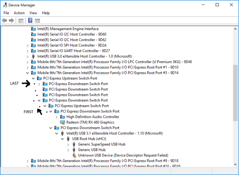This screenshot has width=239, height=175.
Task: Click icon of Serial IO I2C Host Controller 9D60
Action: pos(33,34)
